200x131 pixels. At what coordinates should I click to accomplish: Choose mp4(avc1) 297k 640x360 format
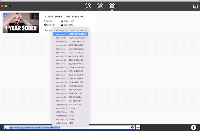point(69,75)
